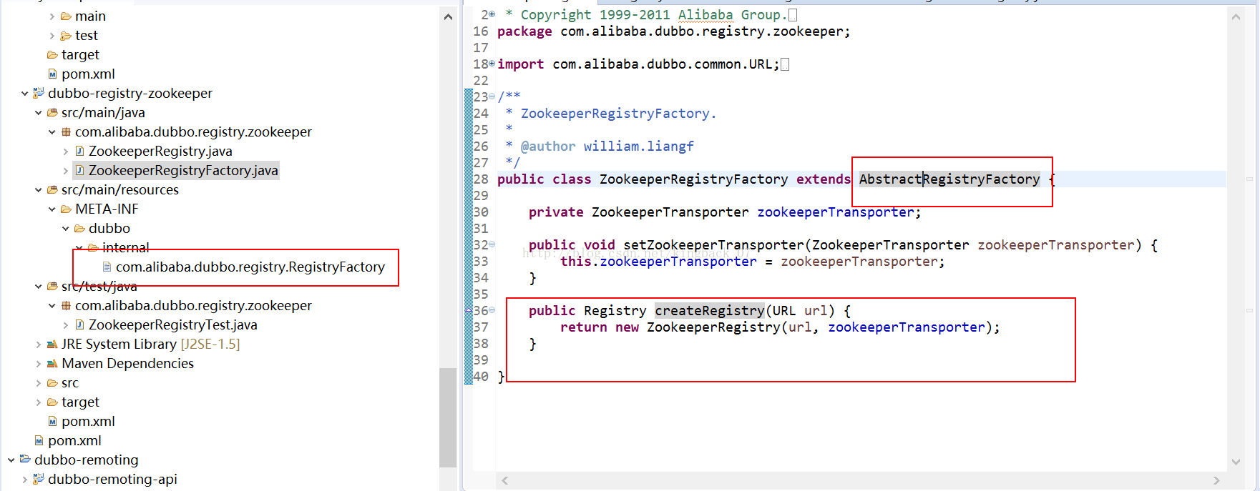The width and height of the screenshot is (1260, 491).
Task: Expand Maven Dependencies node
Action: (x=39, y=363)
